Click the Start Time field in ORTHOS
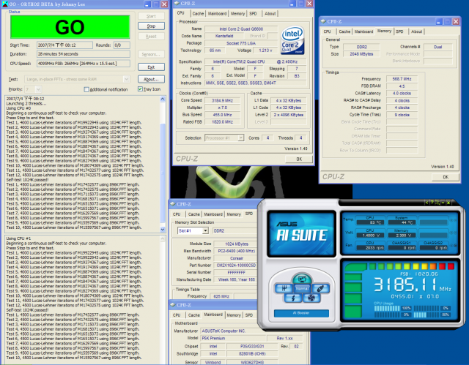 tap(64, 45)
